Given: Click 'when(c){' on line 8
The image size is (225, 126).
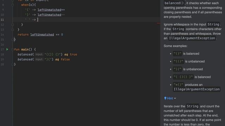Looking at the screenshot, I should coord(28,5).
